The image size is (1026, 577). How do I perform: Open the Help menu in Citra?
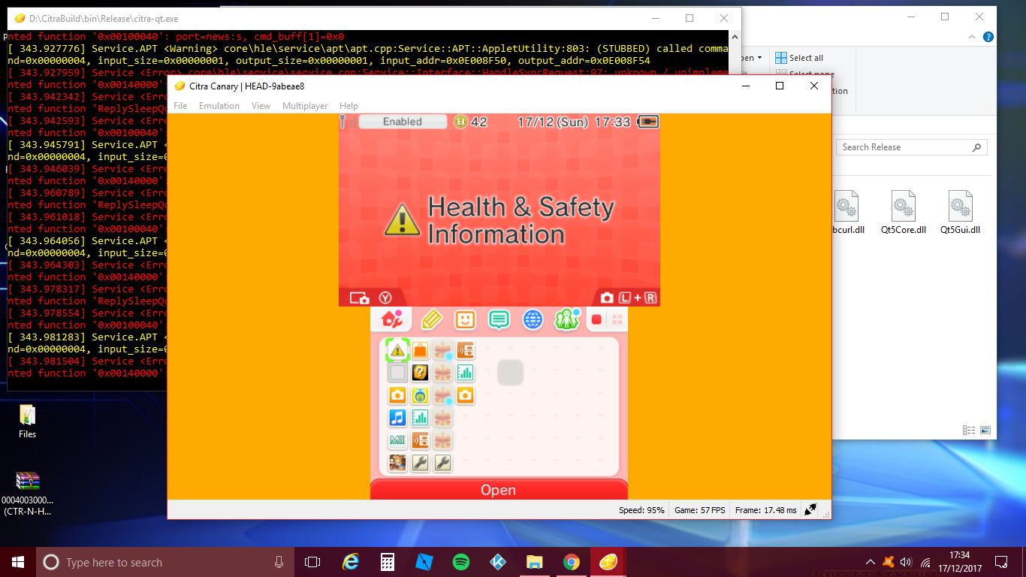pos(349,106)
